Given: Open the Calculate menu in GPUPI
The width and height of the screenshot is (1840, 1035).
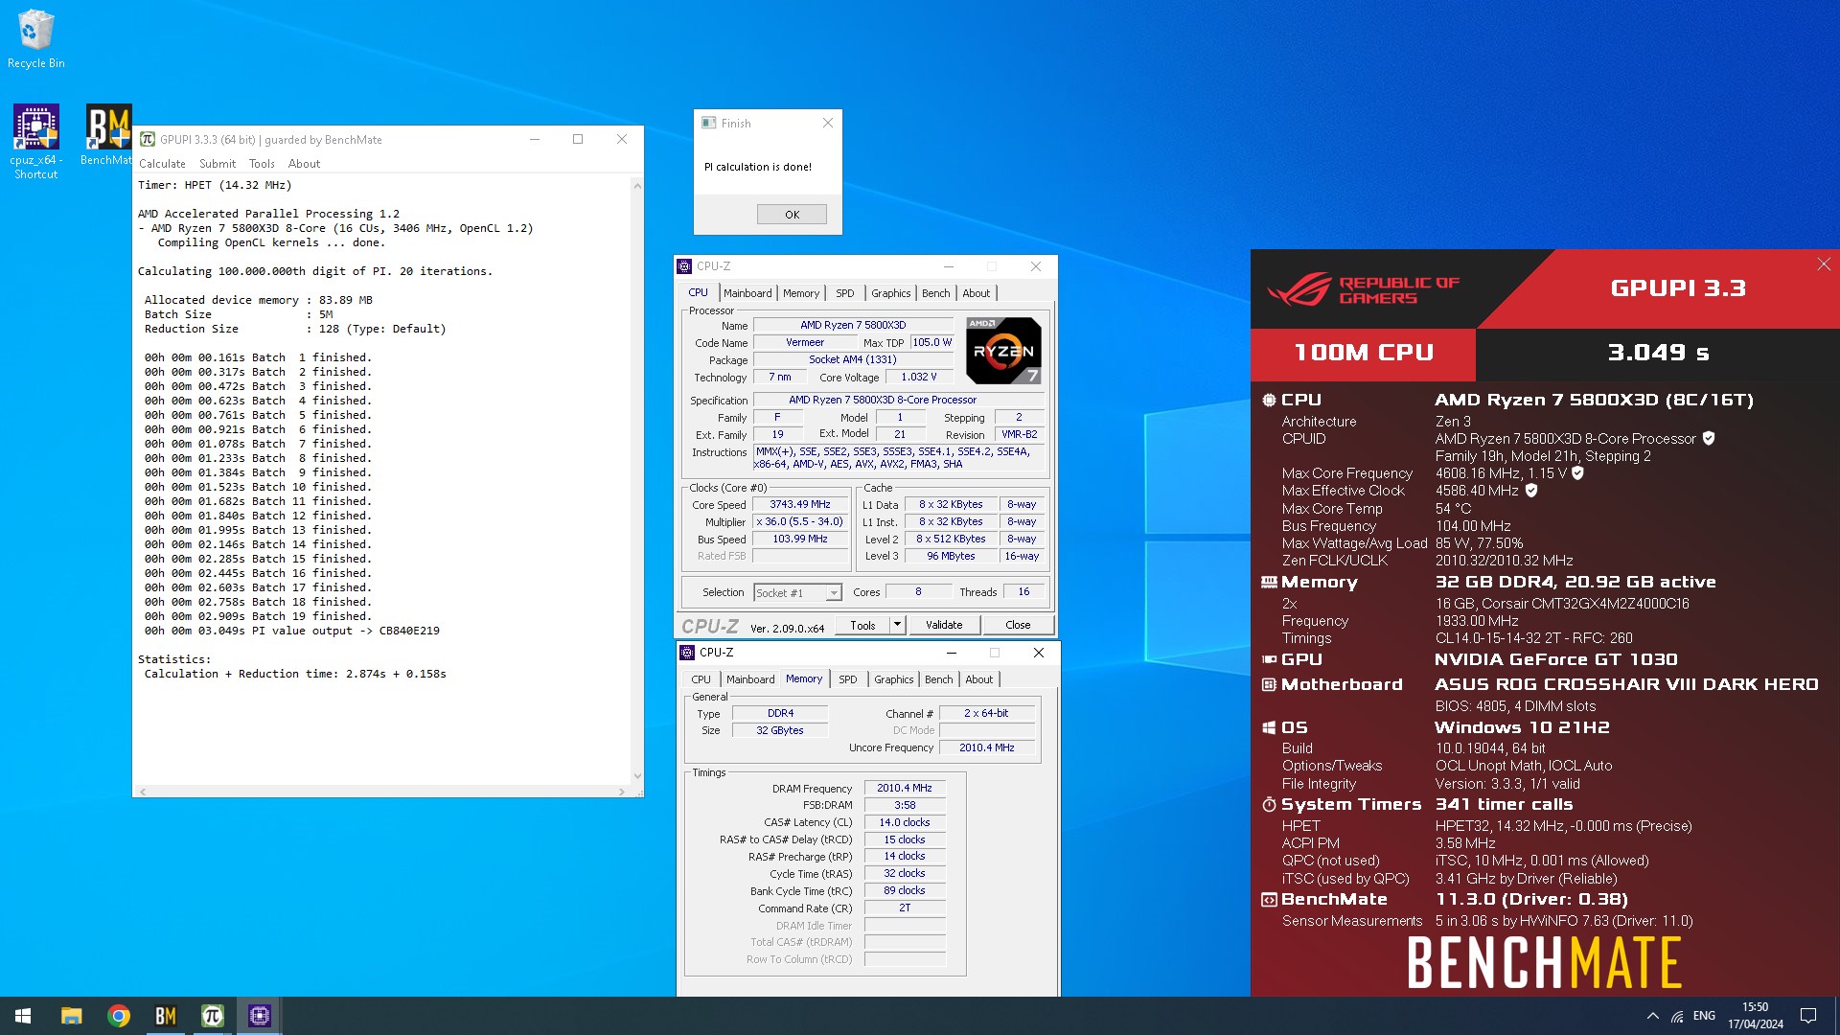Looking at the screenshot, I should [x=162, y=164].
